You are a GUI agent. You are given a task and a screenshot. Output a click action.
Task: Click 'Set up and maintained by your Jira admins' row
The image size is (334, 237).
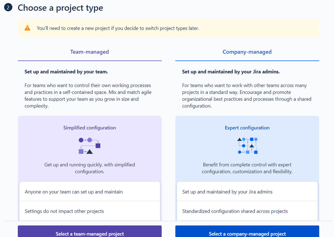(247, 191)
